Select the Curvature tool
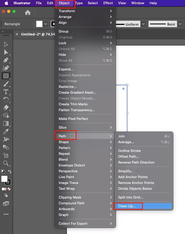The width and height of the screenshot is (185, 234). tap(6, 68)
